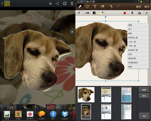Open the dog head cutout thumbnail
Screen dimensions: 151x121
(86, 94)
